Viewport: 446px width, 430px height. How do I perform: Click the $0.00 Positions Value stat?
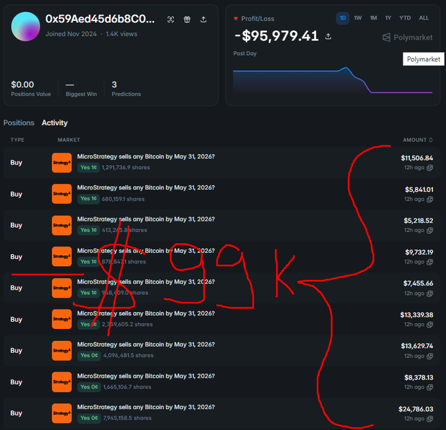point(31,88)
